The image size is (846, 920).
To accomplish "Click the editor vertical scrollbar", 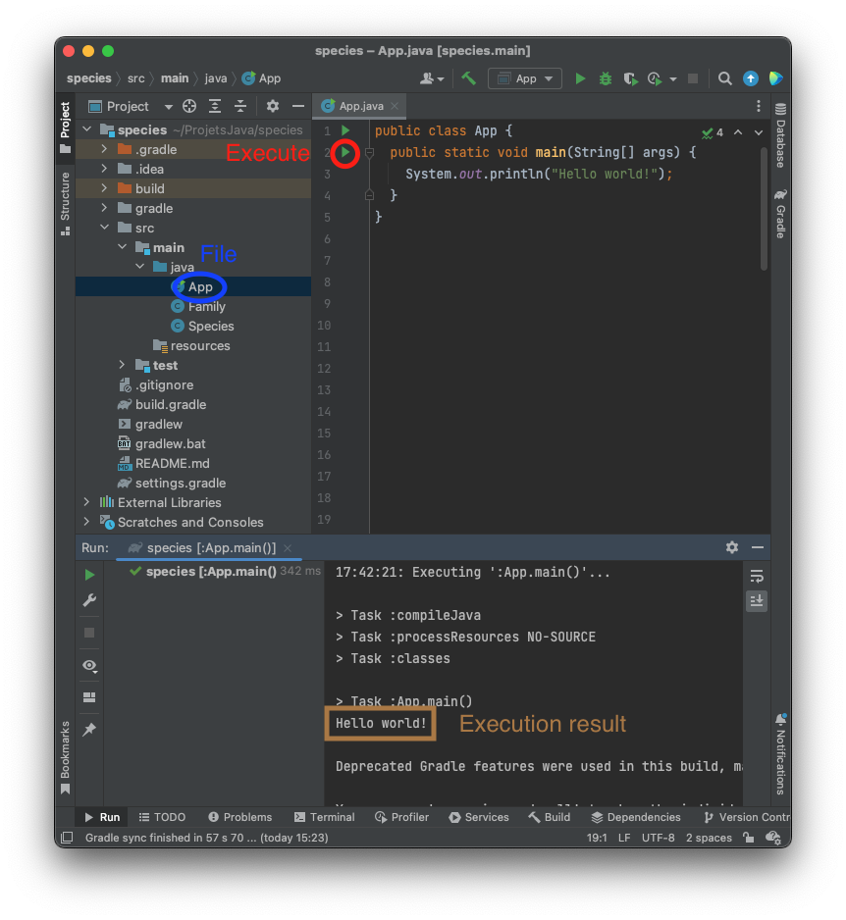I will coord(764,209).
